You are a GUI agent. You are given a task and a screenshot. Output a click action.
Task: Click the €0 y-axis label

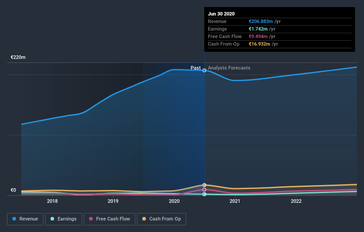pos(13,190)
